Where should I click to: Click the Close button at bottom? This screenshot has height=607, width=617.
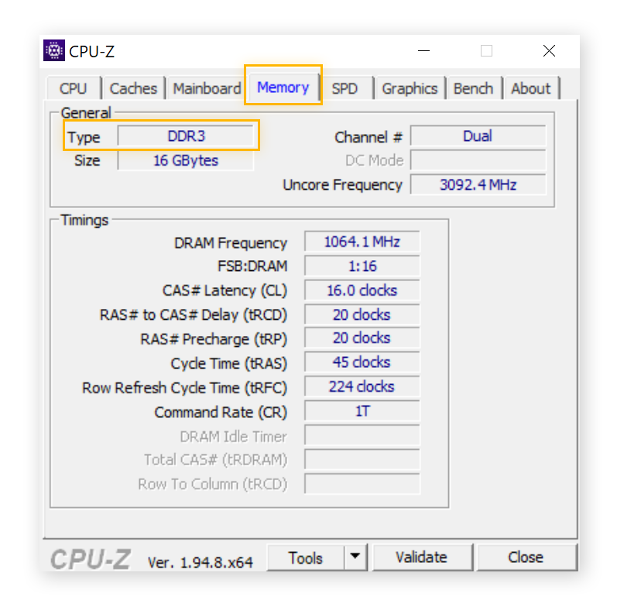coord(526,557)
